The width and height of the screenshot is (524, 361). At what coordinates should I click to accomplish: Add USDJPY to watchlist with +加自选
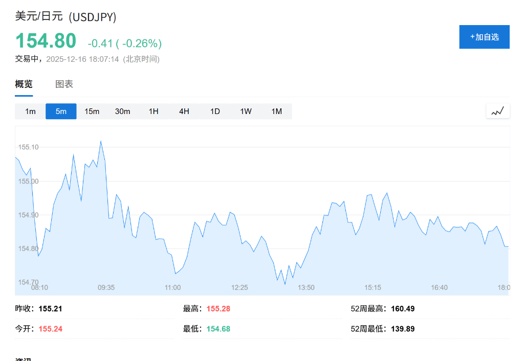tap(484, 37)
